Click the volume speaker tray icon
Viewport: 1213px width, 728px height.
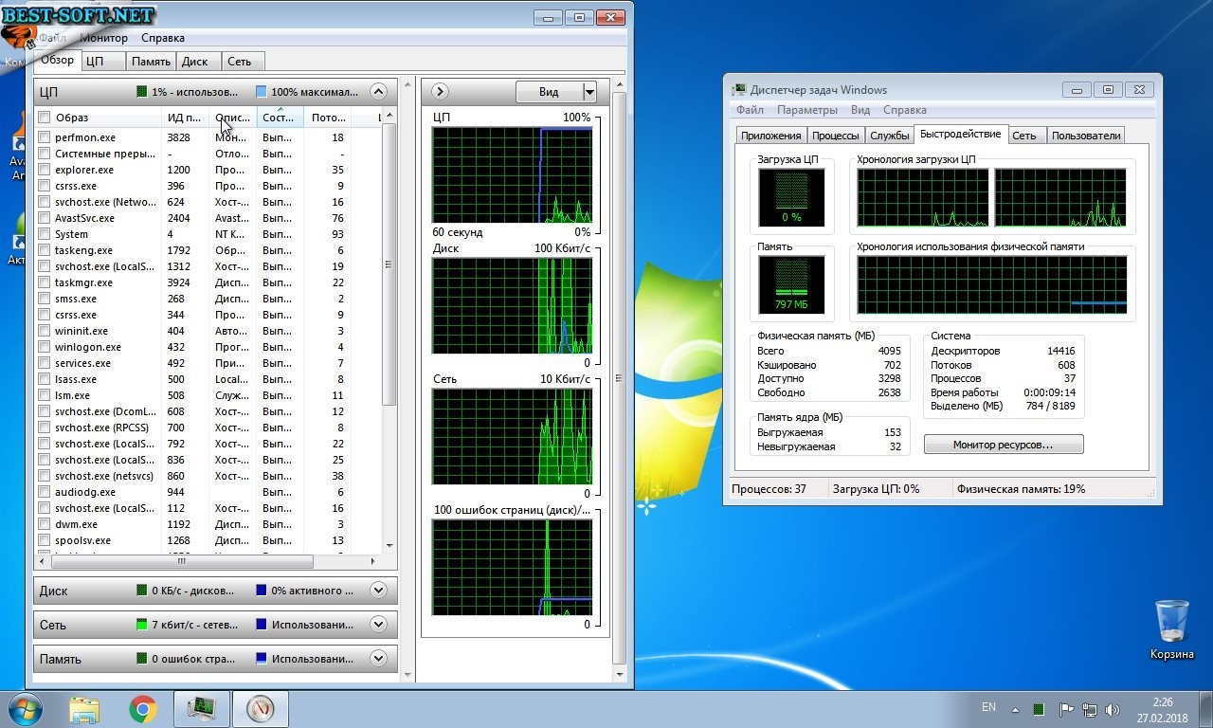click(1114, 709)
